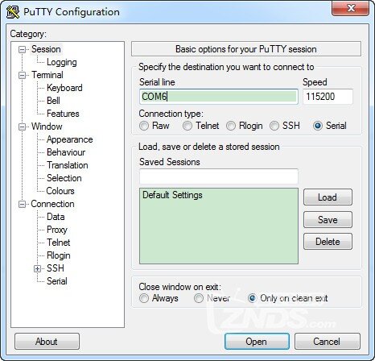Image resolution: width=375 pixels, height=361 pixels.
Task: Select Never for close window on exit
Action: 199,298
